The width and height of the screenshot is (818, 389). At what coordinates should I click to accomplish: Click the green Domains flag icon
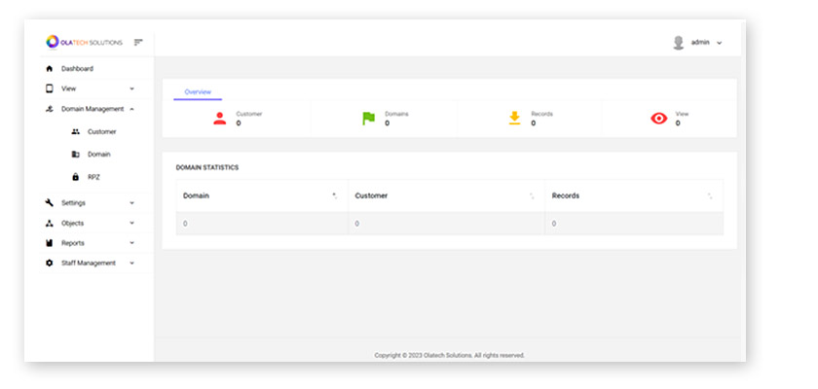pos(368,119)
